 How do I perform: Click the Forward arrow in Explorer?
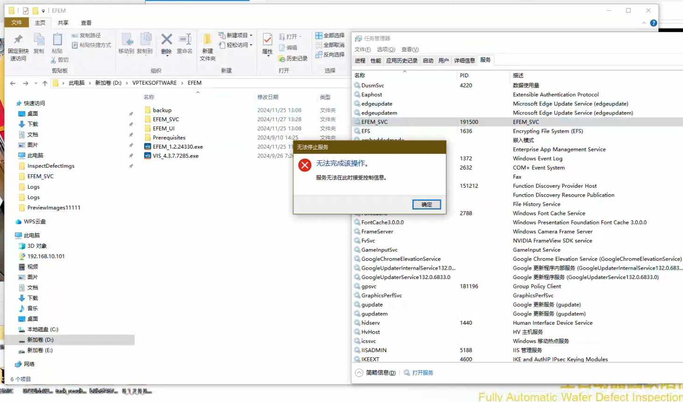tap(26, 83)
